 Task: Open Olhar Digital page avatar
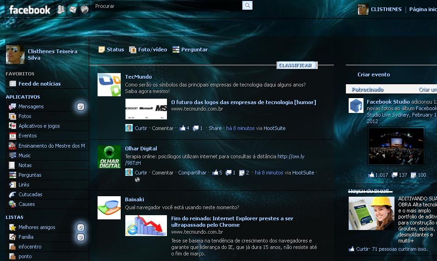(109, 157)
